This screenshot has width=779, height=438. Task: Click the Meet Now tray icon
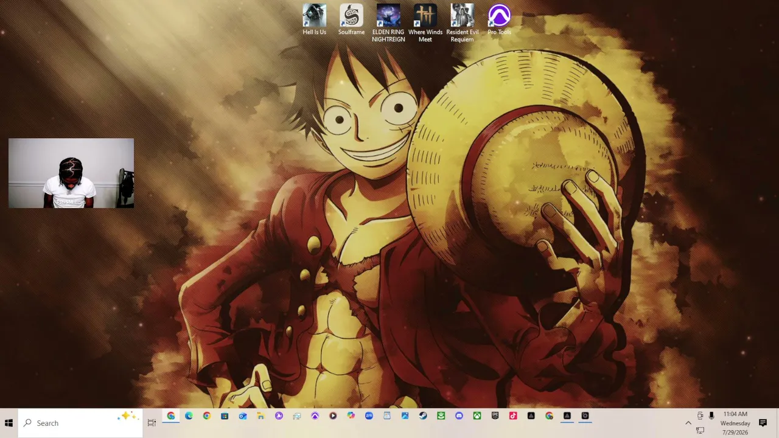pyautogui.click(x=700, y=415)
